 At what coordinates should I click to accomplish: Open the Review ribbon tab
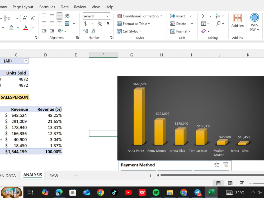pos(80,7)
